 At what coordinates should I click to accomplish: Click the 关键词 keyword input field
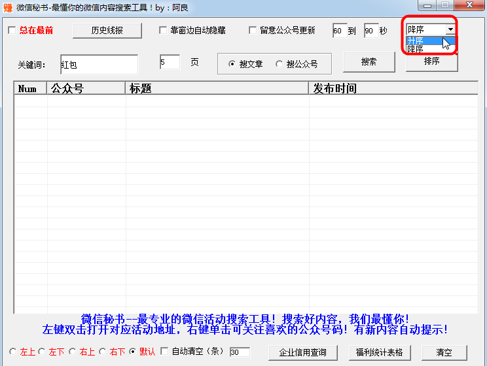pos(99,65)
